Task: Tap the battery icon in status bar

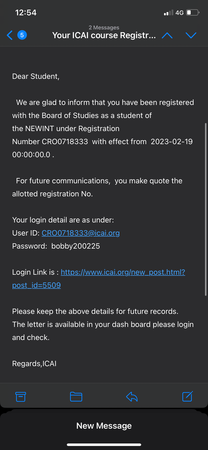Action: [192, 13]
